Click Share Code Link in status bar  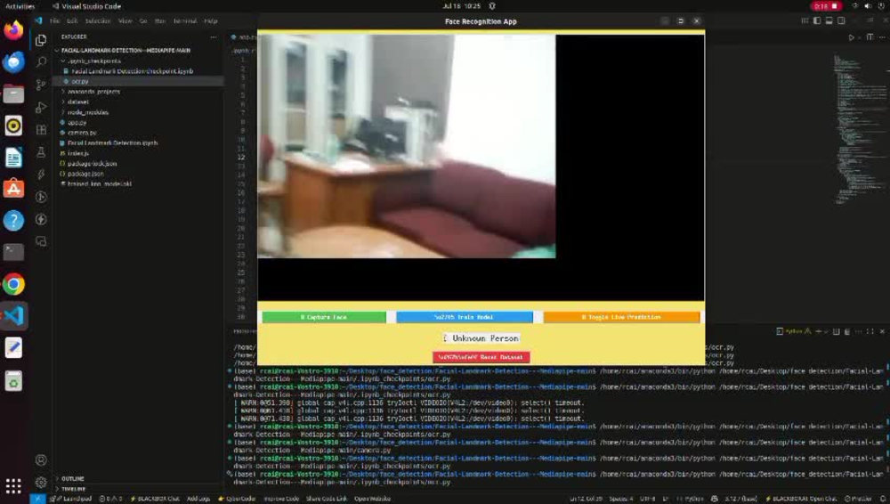(327, 499)
